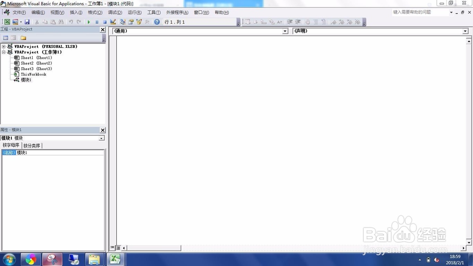Run the macro with the green play icon
The width and height of the screenshot is (473, 266).
tap(89, 22)
